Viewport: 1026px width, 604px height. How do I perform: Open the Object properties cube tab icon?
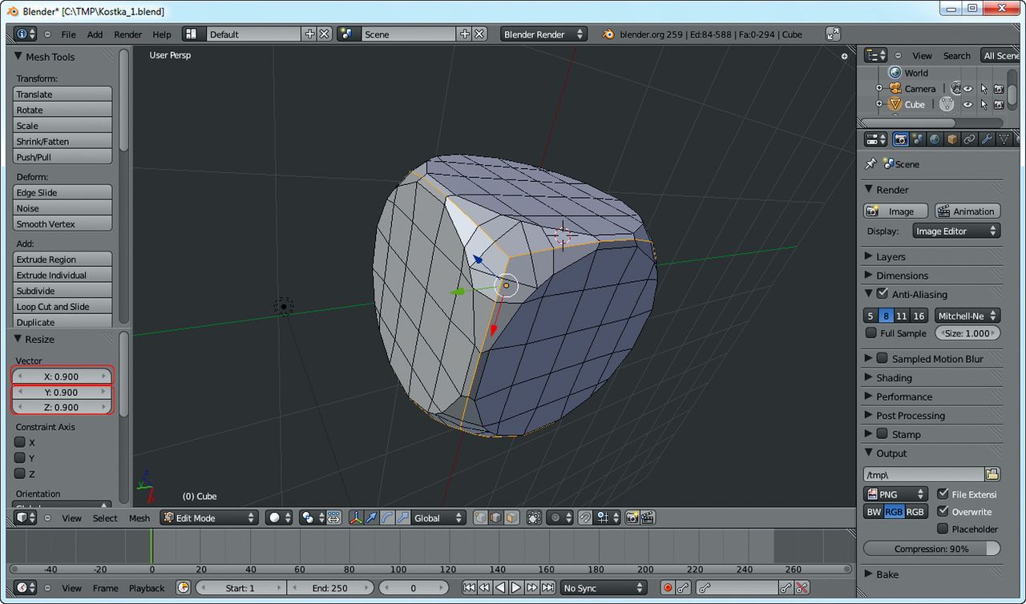(951, 139)
